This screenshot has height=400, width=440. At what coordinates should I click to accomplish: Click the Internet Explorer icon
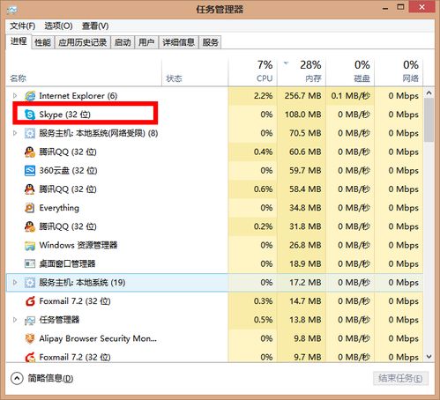[30, 96]
